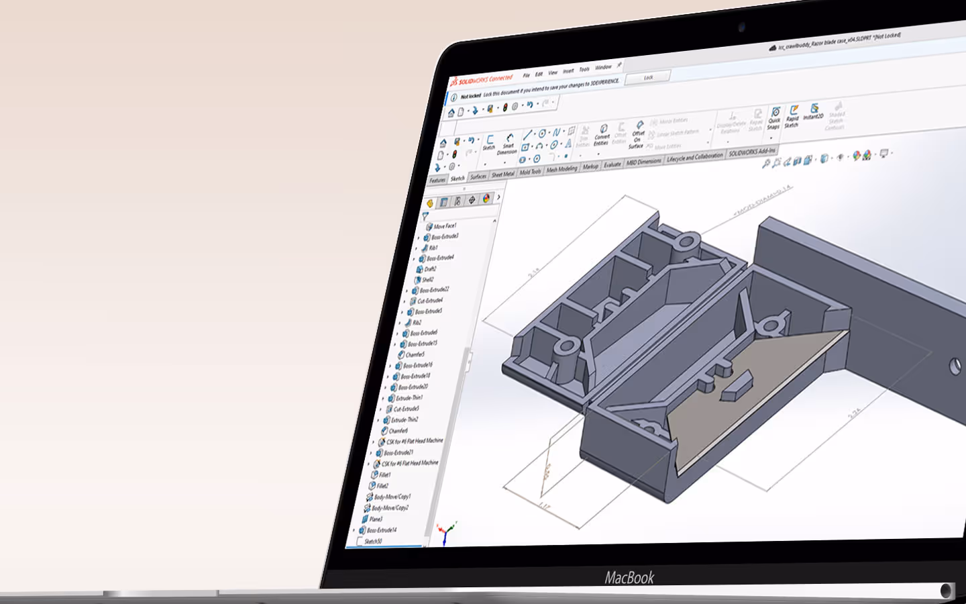Toggle Rapid Sketch mode
966x604 pixels.
coord(792,115)
